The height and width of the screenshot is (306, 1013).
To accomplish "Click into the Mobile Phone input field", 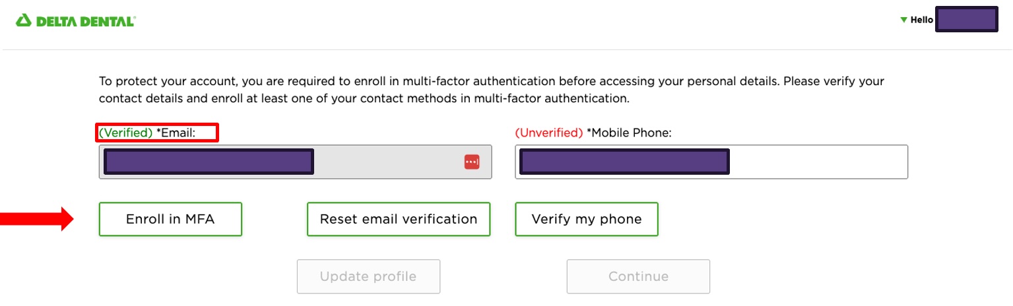I will pyautogui.click(x=818, y=162).
